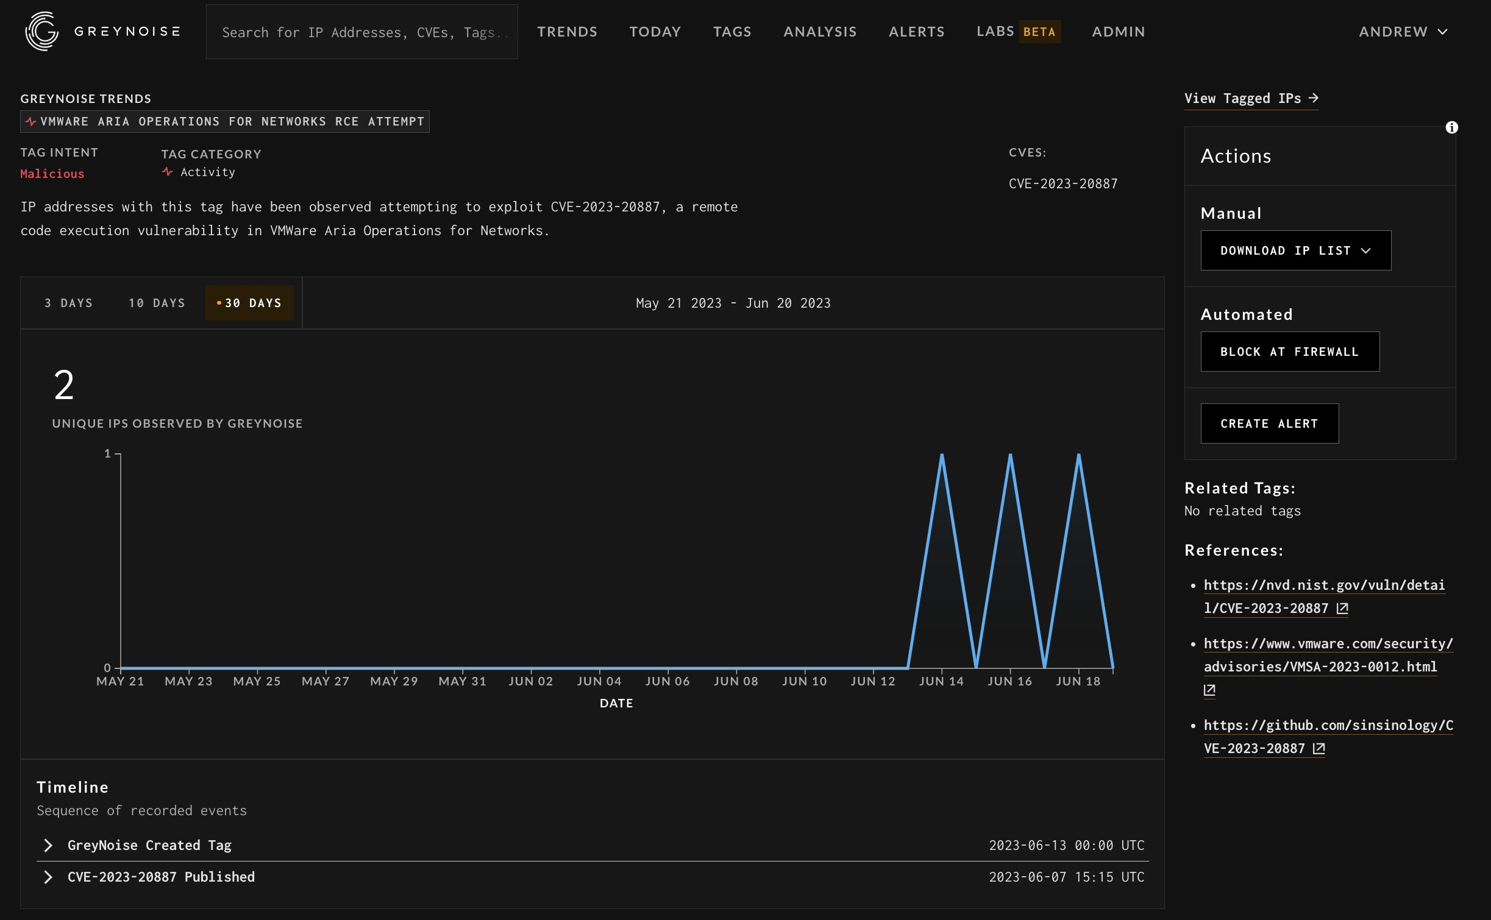This screenshot has height=920, width=1491.
Task: Select the 3 DAYS time range
Action: [68, 303]
